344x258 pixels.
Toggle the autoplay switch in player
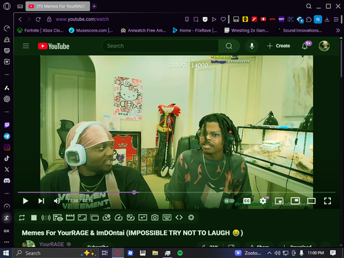click(229, 201)
